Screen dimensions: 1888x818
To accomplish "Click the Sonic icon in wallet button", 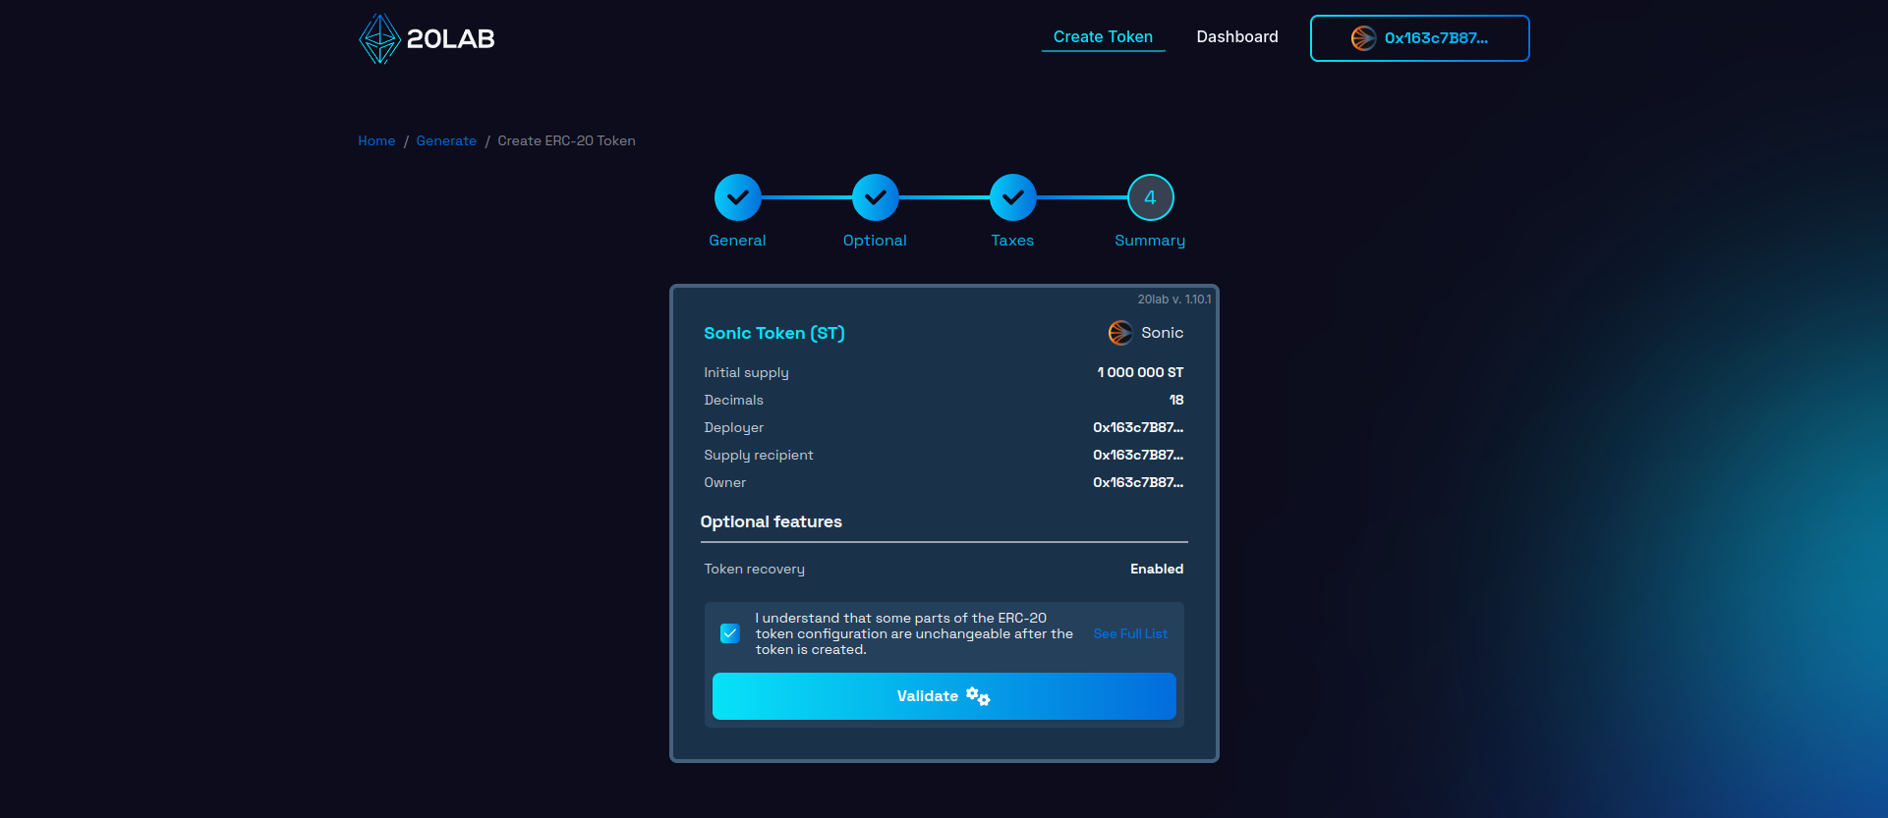I will (1363, 38).
